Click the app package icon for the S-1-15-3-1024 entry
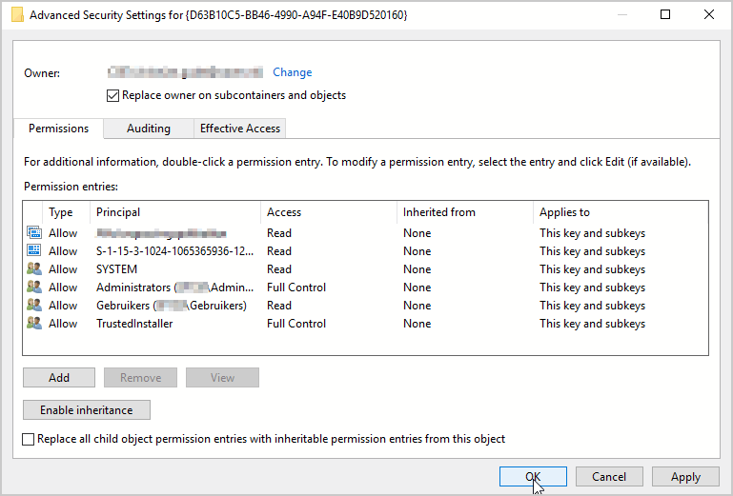The height and width of the screenshot is (496, 733). 34,251
